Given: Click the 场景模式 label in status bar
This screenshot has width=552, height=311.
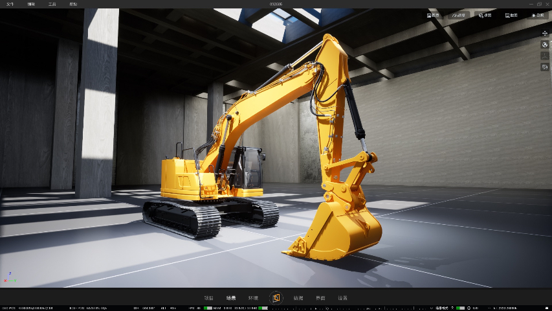Looking at the screenshot, I should pos(442,308).
